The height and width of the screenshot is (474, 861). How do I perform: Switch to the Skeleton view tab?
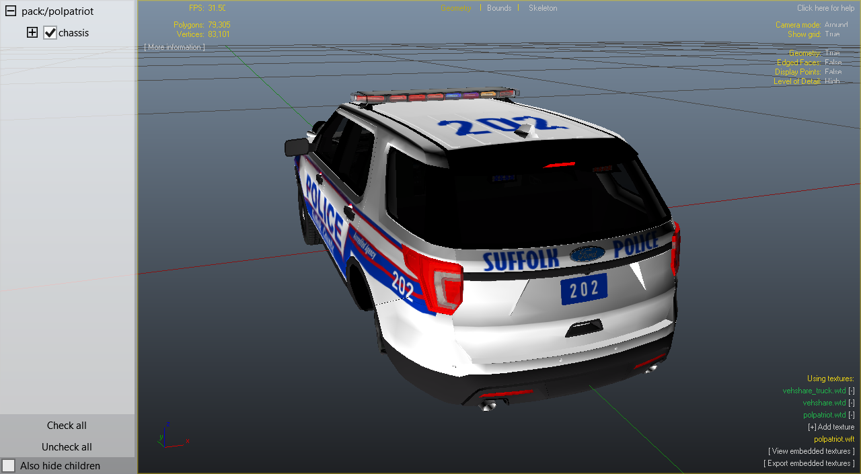pyautogui.click(x=543, y=8)
